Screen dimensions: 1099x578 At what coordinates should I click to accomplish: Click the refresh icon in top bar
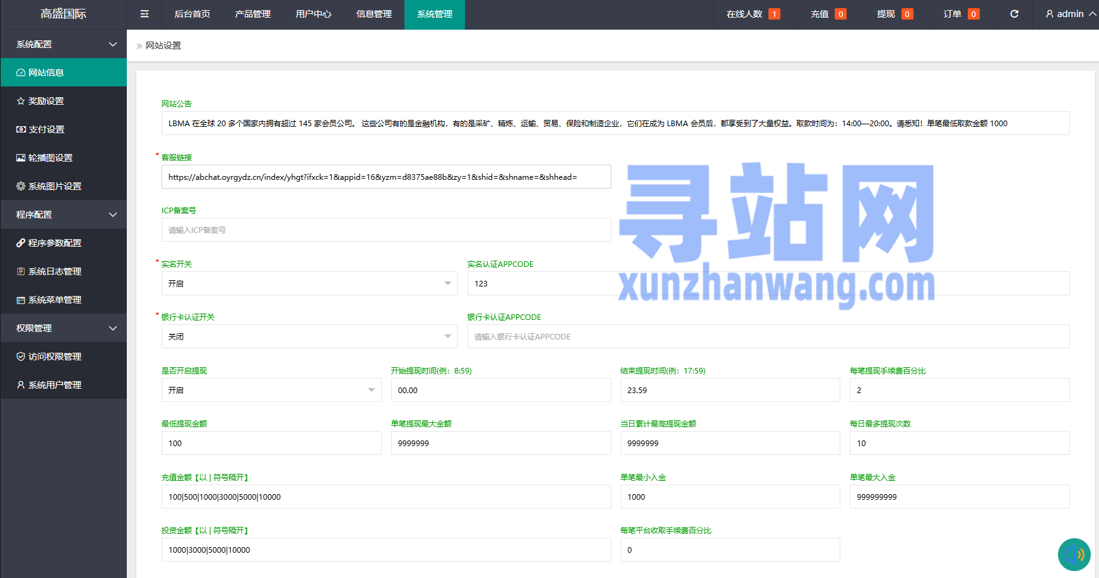tap(1014, 14)
